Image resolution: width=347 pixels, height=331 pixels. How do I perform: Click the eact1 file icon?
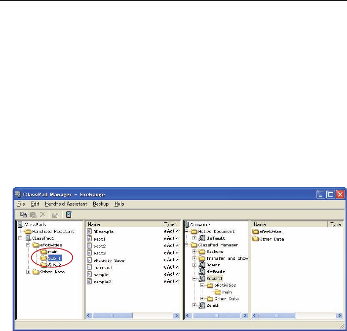(x=89, y=239)
